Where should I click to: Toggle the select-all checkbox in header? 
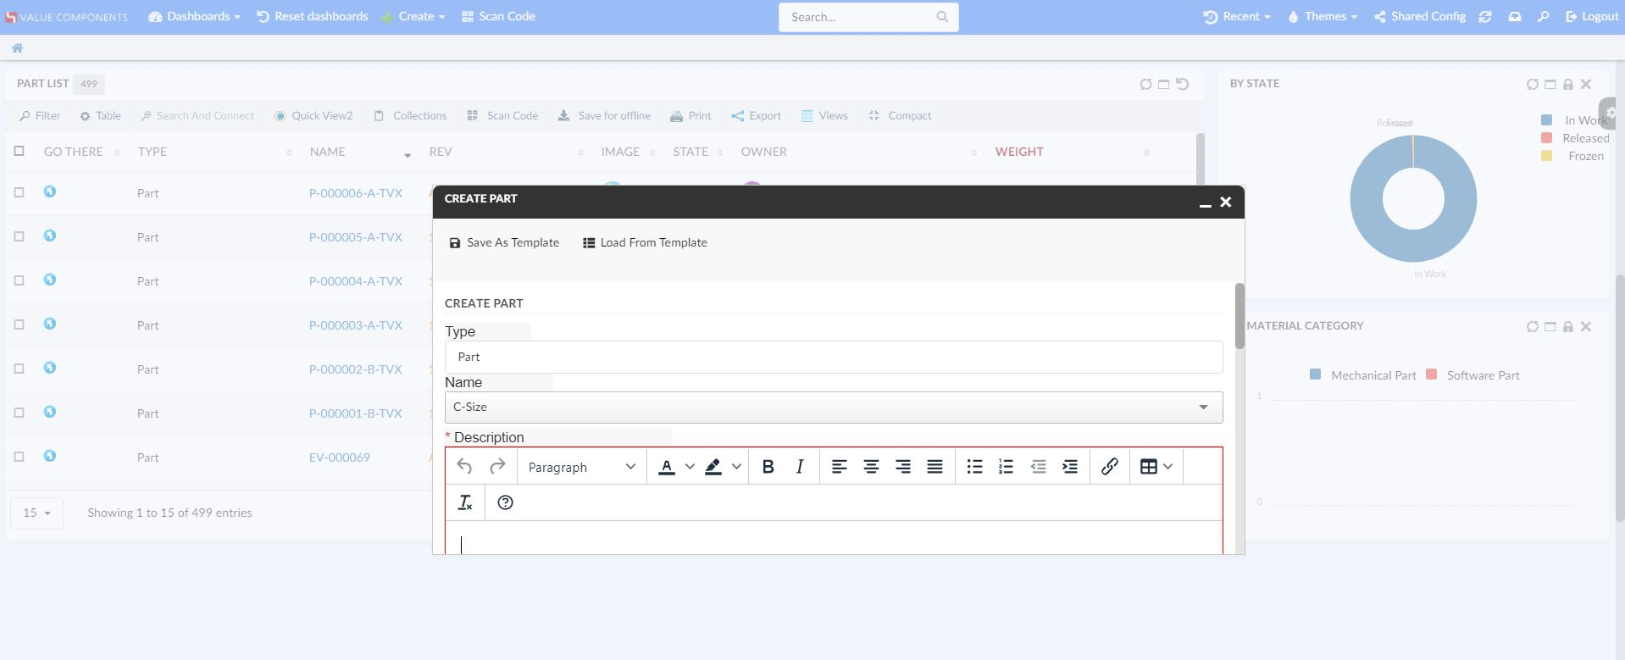click(19, 152)
